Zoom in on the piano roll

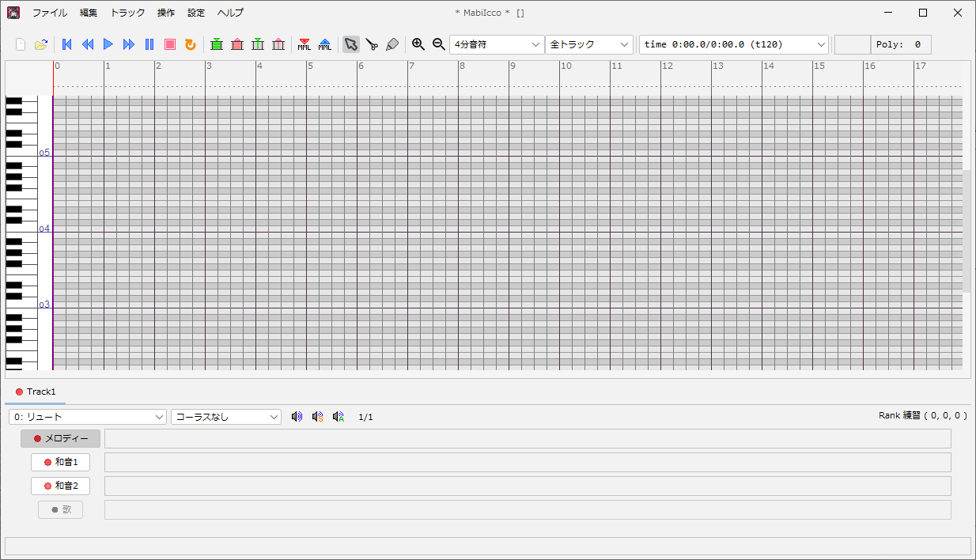(x=418, y=44)
